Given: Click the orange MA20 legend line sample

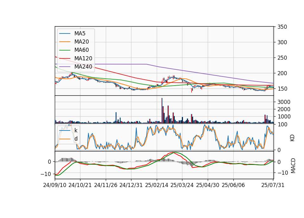Looking at the screenshot, I should pyautogui.click(x=65, y=42).
